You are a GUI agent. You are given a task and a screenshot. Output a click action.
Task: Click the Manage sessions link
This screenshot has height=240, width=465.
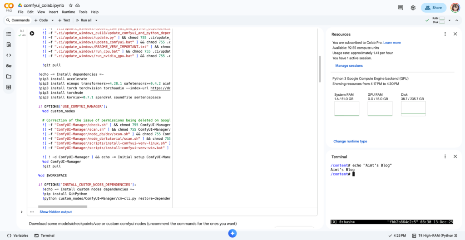pyautogui.click(x=349, y=66)
